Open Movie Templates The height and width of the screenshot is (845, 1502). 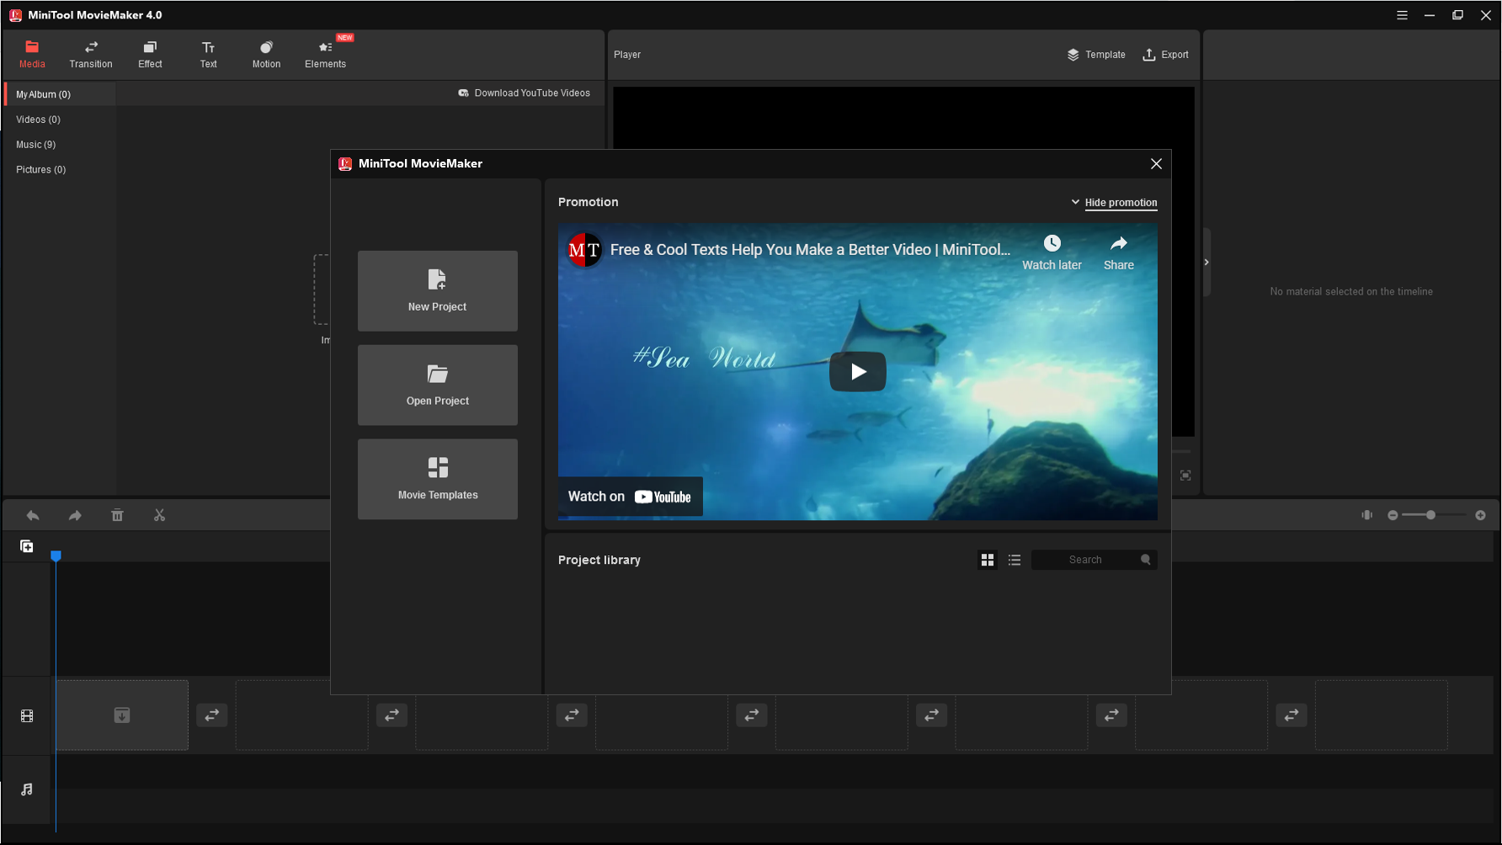pyautogui.click(x=438, y=479)
